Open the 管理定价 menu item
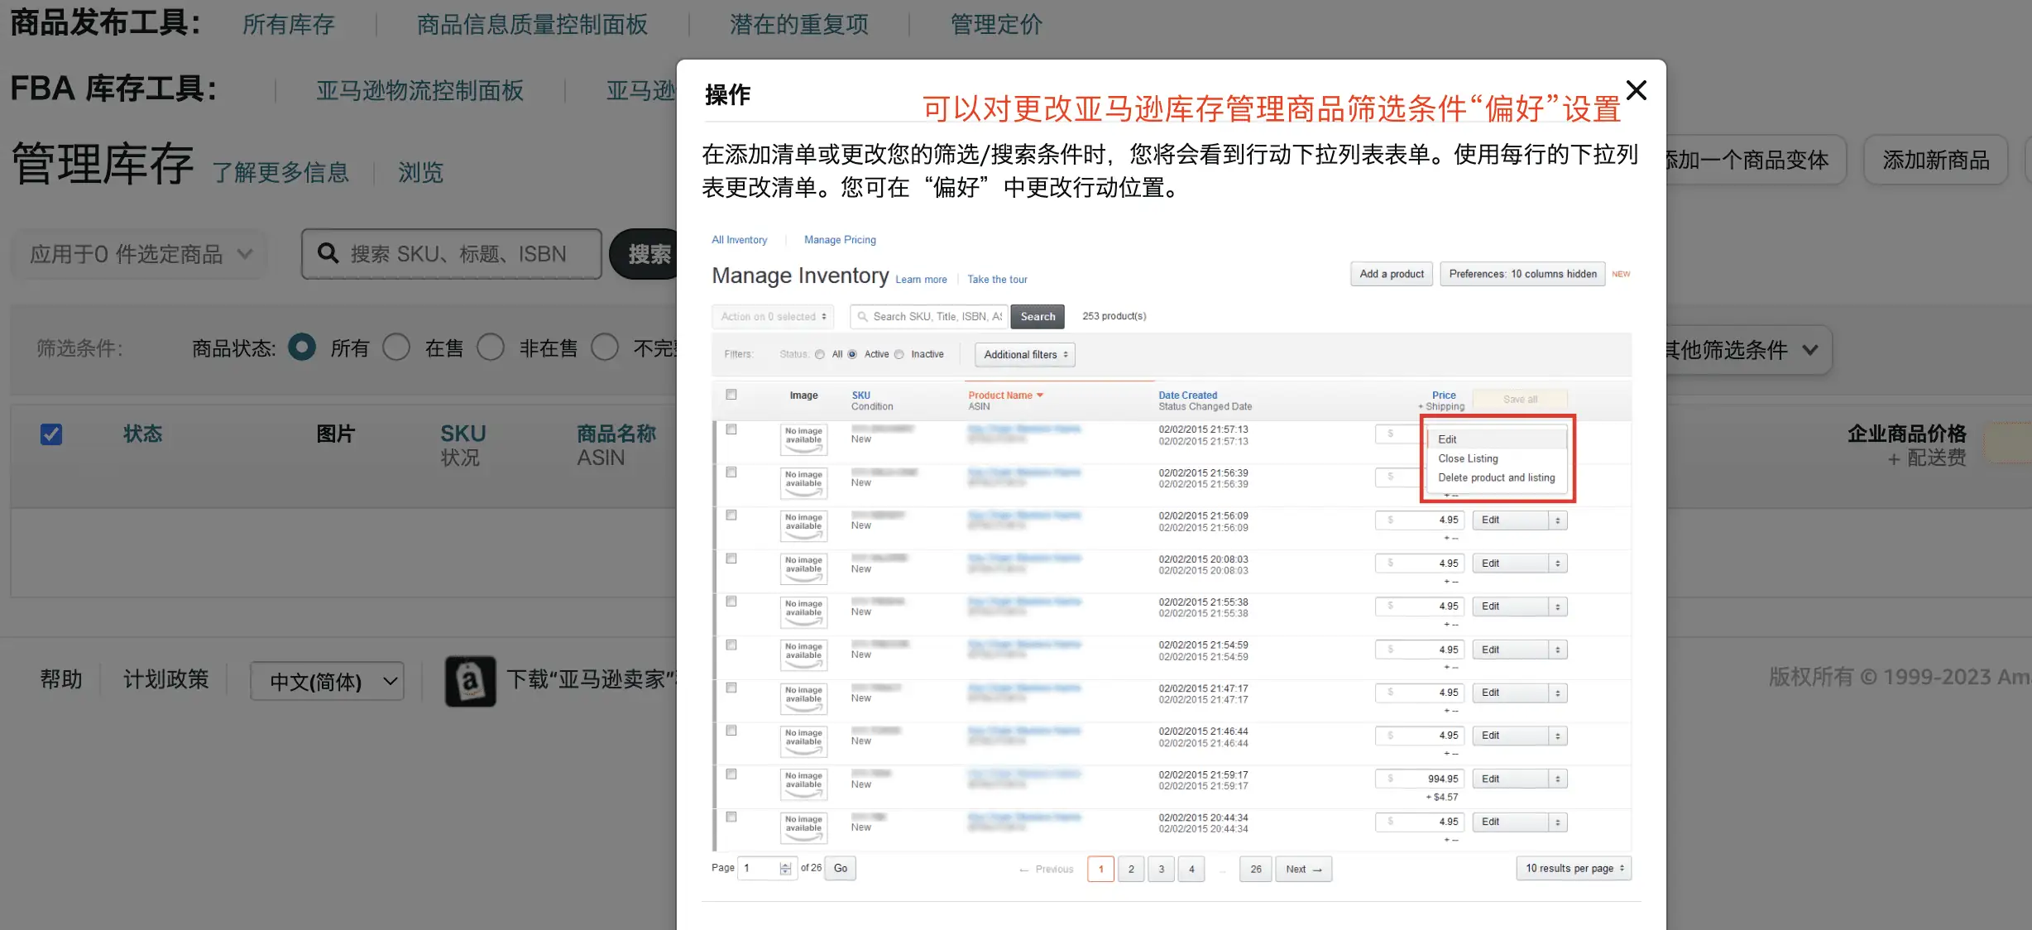This screenshot has width=2032, height=930. tap(996, 24)
